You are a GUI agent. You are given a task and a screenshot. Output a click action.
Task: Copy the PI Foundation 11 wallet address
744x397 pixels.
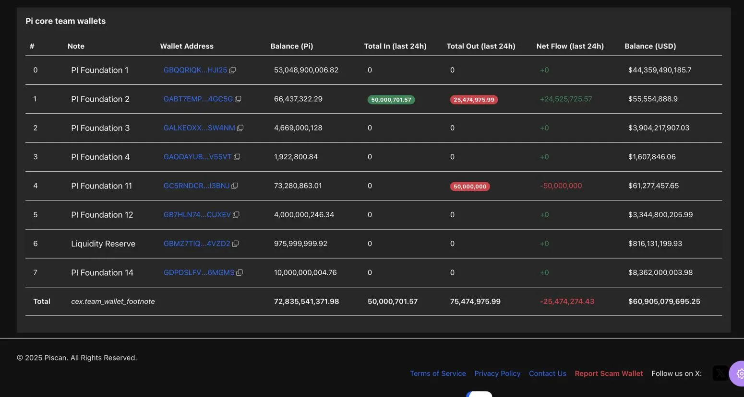(x=235, y=186)
